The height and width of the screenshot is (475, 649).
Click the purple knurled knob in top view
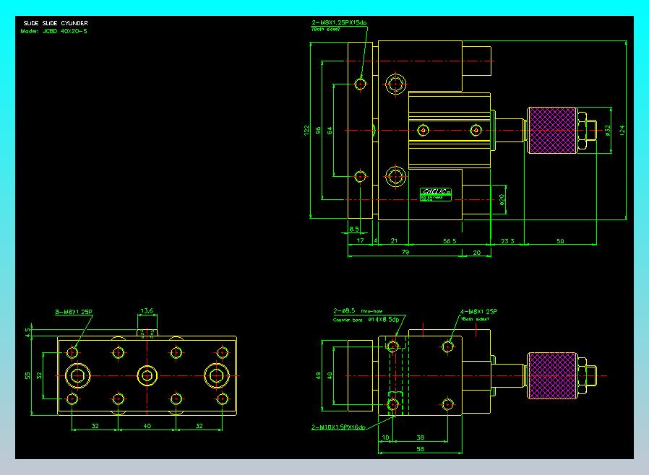click(x=551, y=130)
